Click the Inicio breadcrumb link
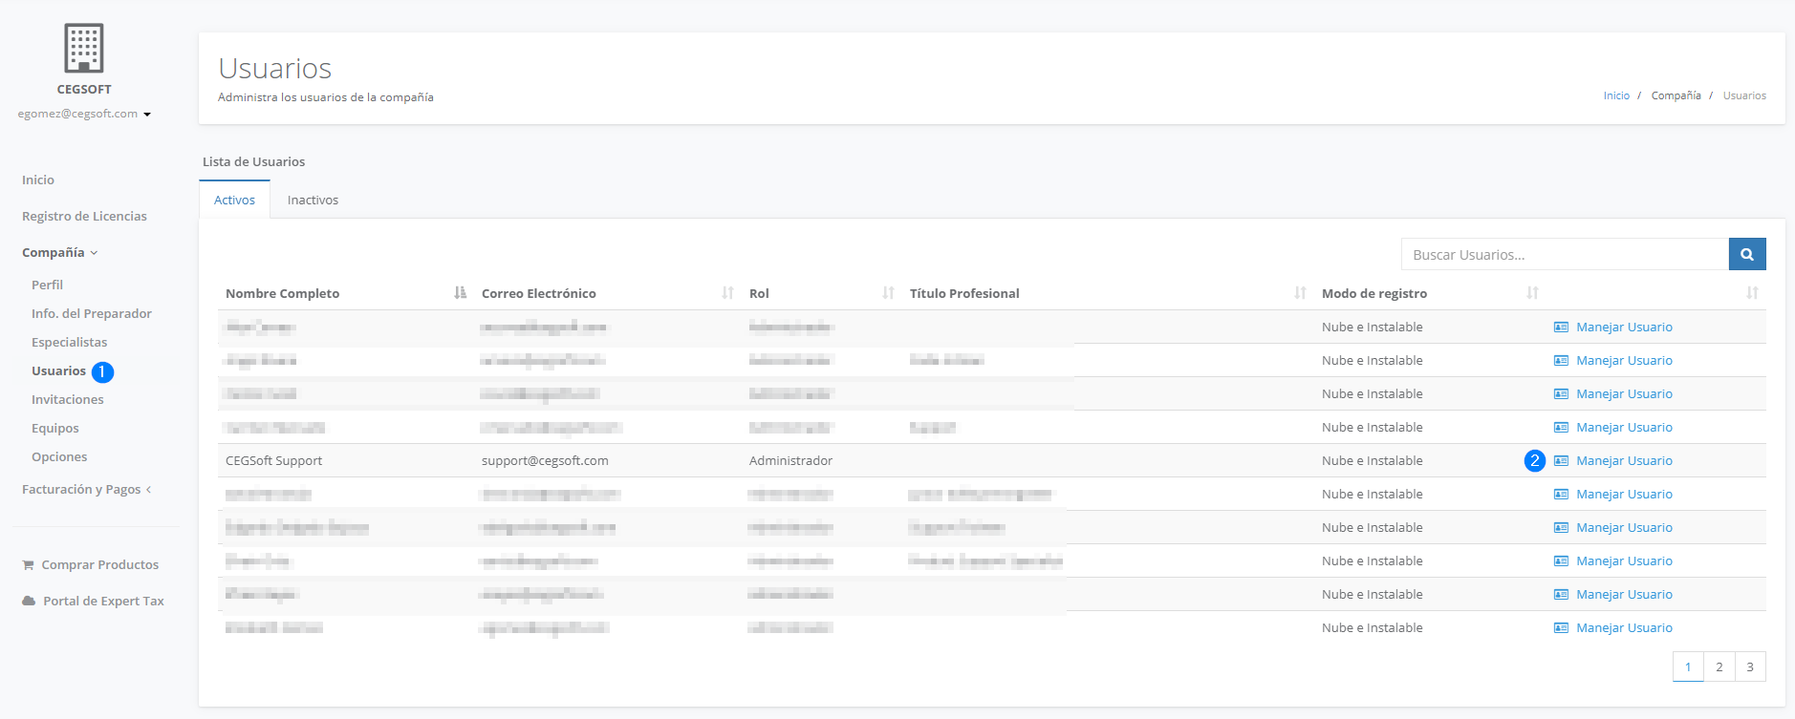The height and width of the screenshot is (719, 1795). pos(1616,95)
